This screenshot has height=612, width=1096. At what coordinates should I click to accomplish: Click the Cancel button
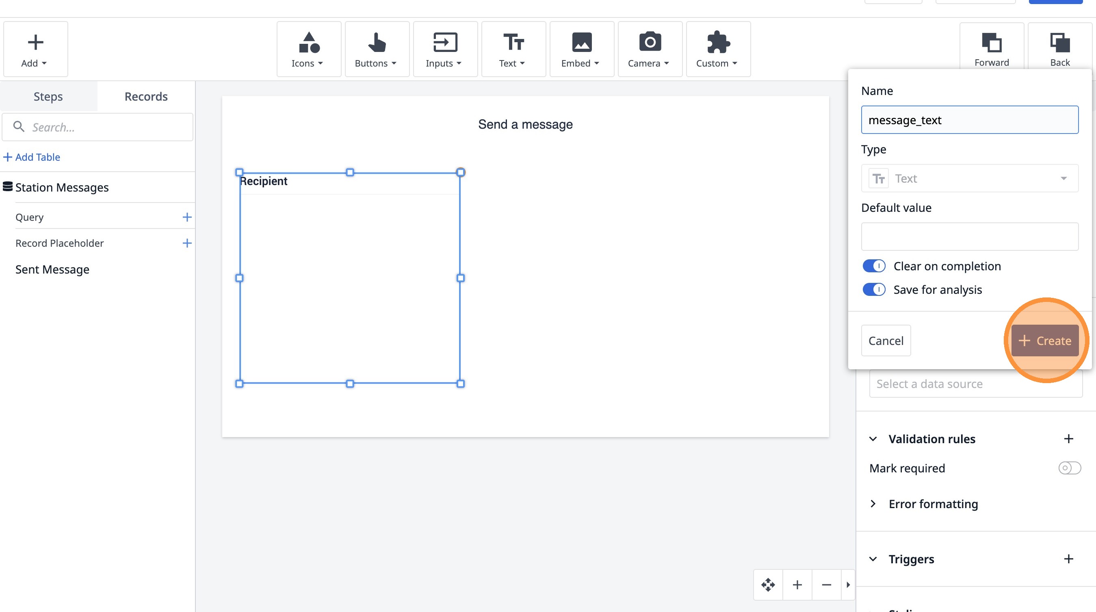point(886,340)
